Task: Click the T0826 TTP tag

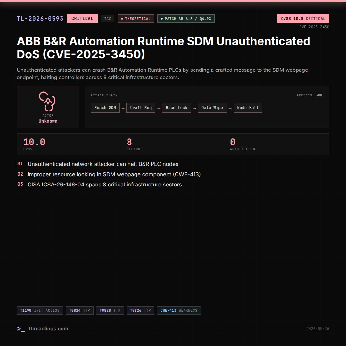Action: point(140,310)
